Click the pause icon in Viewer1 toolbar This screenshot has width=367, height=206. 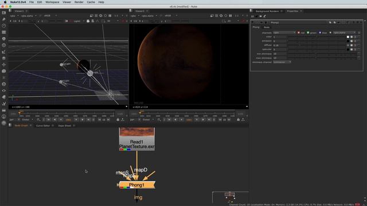click(110, 15)
